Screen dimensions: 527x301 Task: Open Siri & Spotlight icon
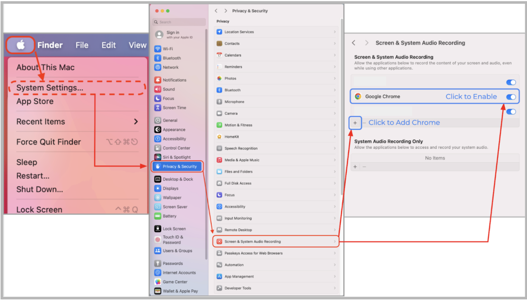[x=158, y=157]
